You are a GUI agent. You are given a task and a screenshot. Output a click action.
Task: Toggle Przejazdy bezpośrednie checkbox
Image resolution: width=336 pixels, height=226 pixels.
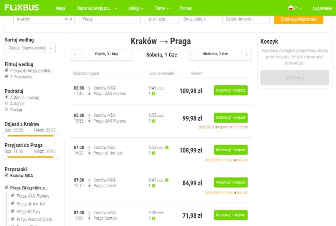tap(6, 70)
